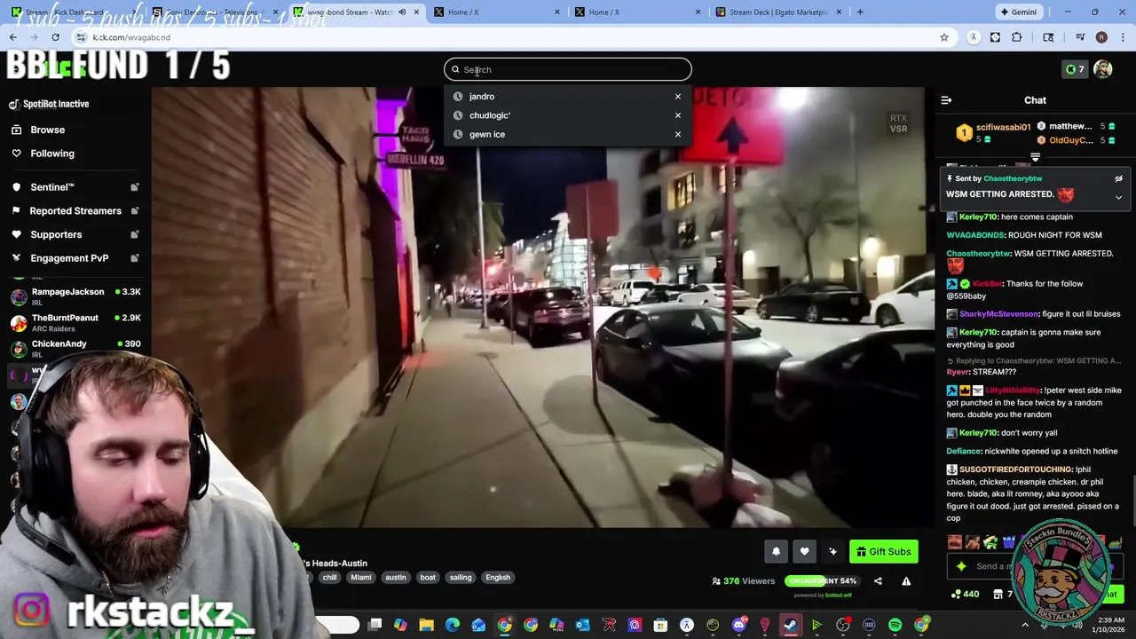Remove 'jandro' from recent searches
1136x639 pixels.
coord(677,96)
